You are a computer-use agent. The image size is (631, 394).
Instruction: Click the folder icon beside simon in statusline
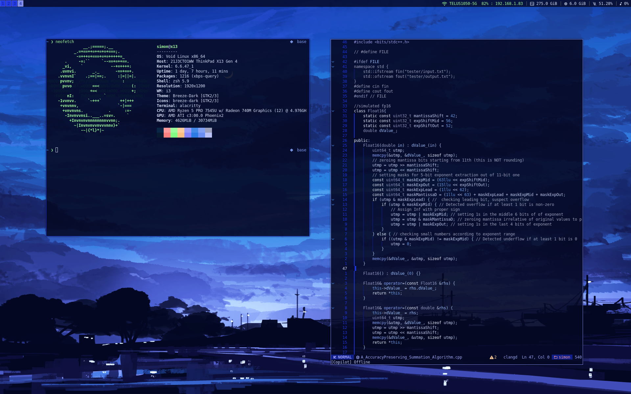[555, 357]
